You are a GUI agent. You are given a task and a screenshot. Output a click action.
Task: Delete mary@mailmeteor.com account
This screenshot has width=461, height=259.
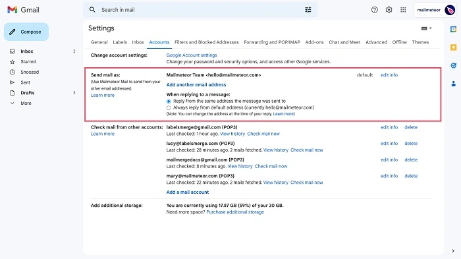[x=411, y=176]
